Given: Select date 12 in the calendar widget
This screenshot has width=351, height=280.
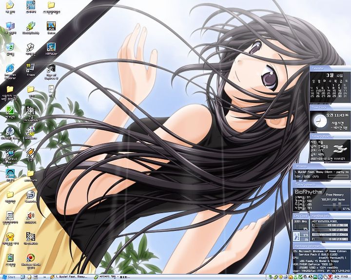Looking at the screenshot, I should click(318, 90).
